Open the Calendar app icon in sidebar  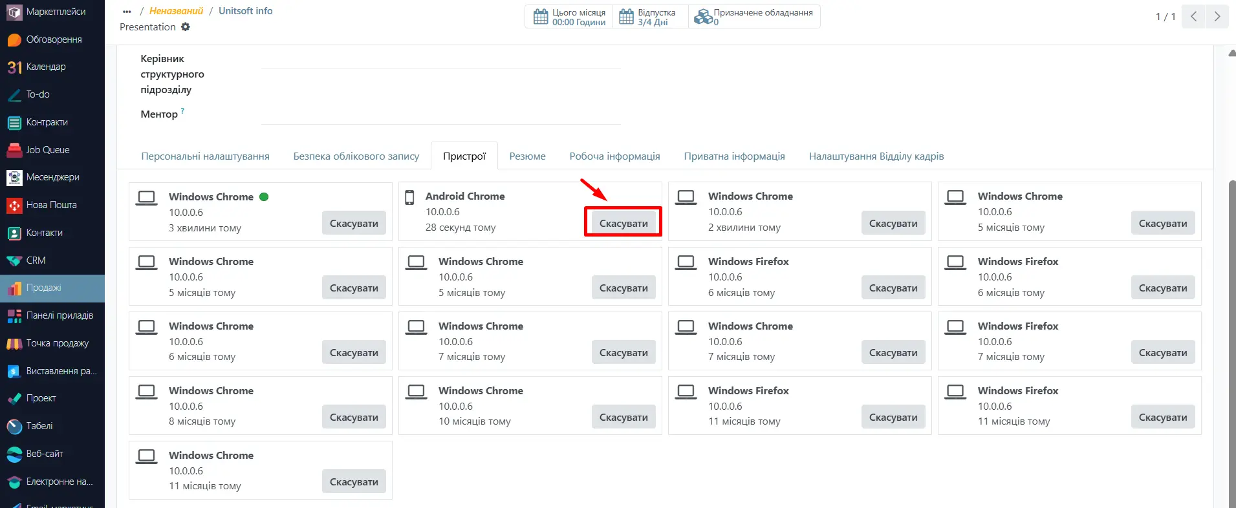pyautogui.click(x=14, y=67)
